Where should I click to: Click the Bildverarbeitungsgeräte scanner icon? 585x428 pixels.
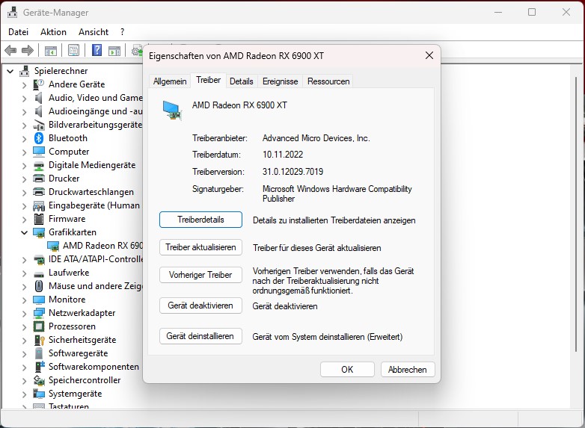39,125
